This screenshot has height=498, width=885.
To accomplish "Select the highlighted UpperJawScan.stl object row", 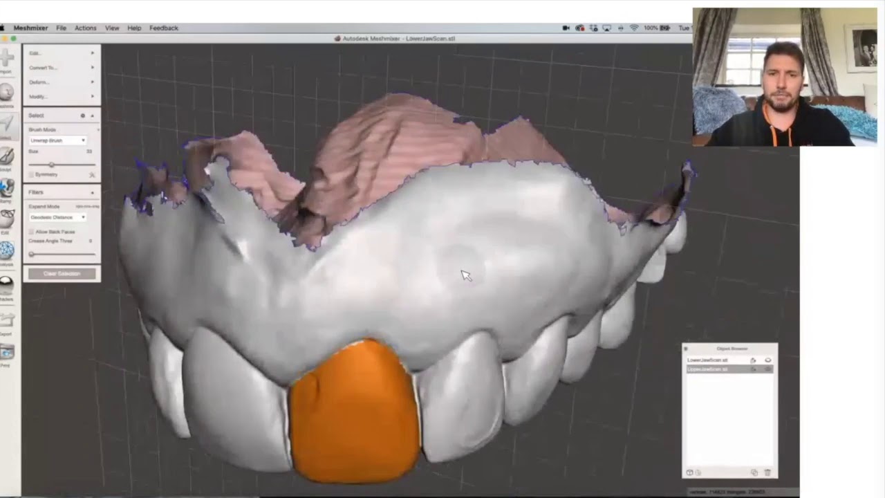I will click(x=729, y=369).
